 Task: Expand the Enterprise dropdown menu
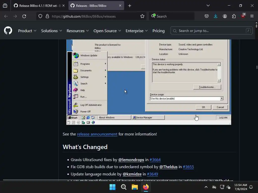137,31
